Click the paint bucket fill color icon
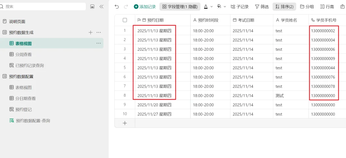 (219, 6)
